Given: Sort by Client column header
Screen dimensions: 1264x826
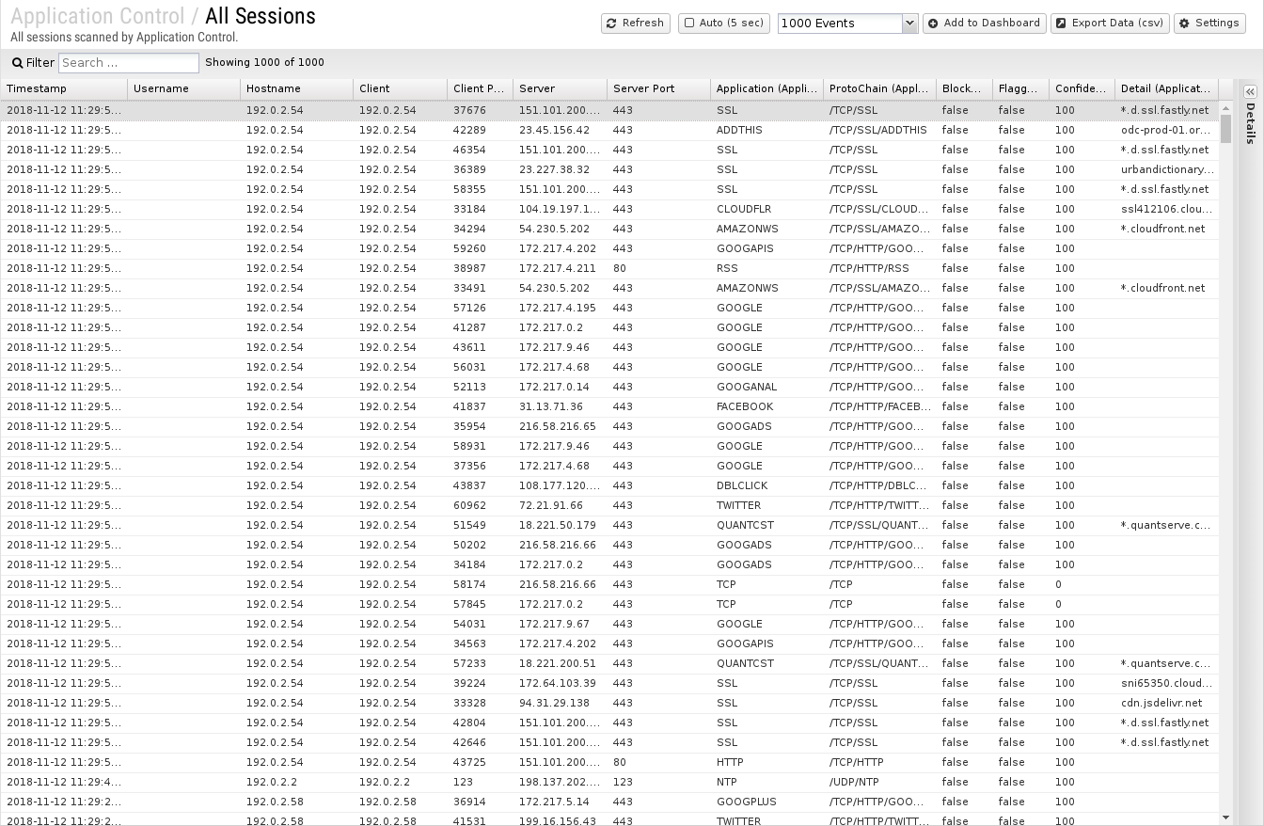Looking at the screenshot, I should pyautogui.click(x=400, y=88).
